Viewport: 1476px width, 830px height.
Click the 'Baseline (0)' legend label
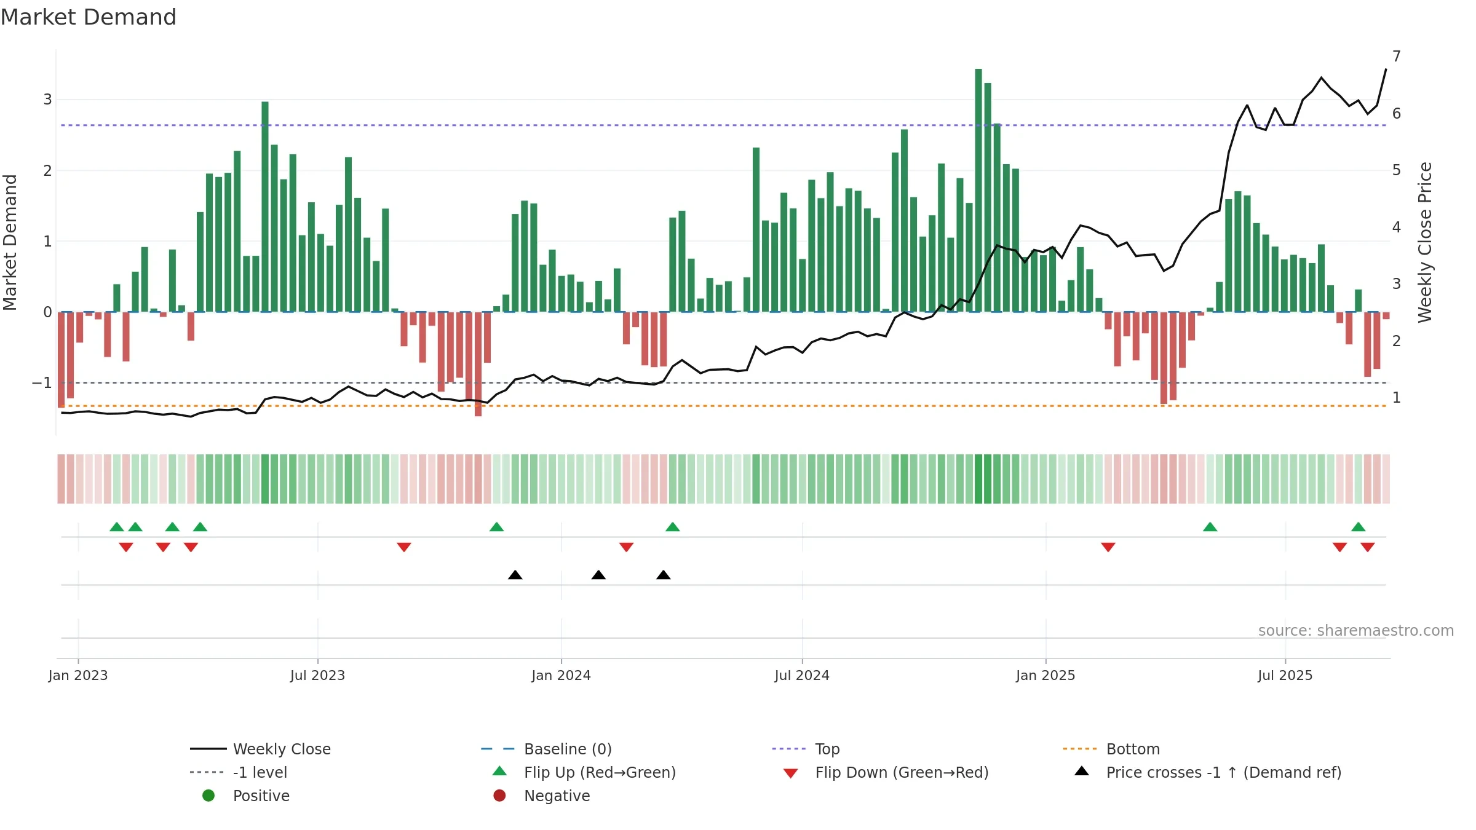568,749
